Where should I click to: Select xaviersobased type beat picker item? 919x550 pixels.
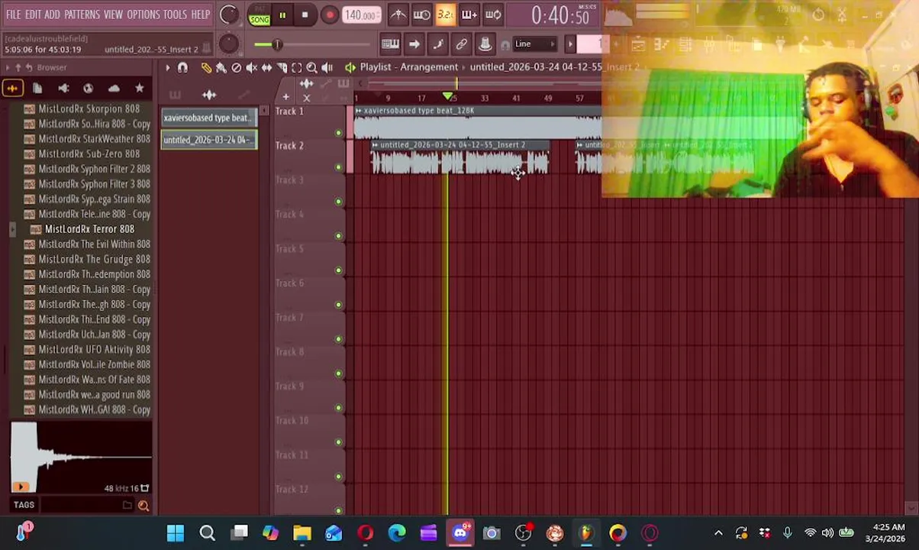[208, 118]
